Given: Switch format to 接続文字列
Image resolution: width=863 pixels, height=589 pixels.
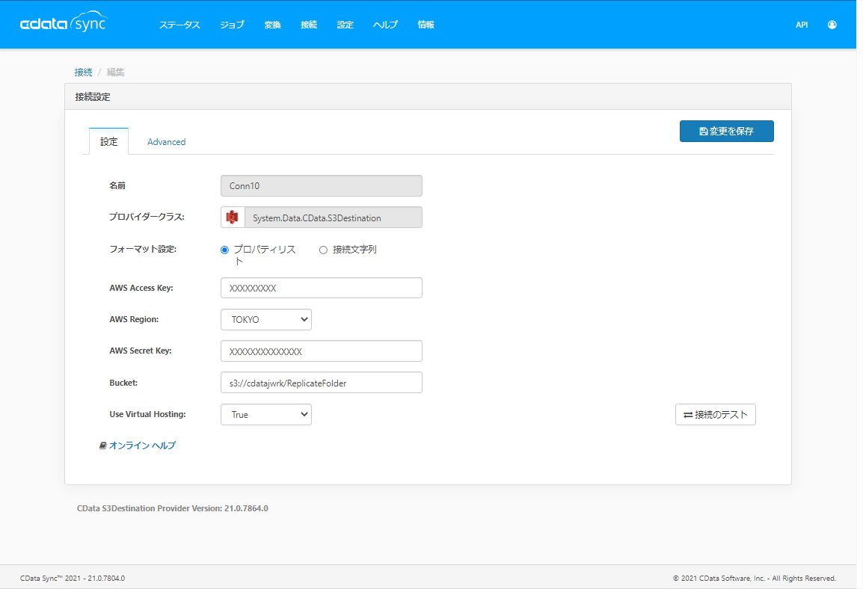Looking at the screenshot, I should [x=323, y=250].
